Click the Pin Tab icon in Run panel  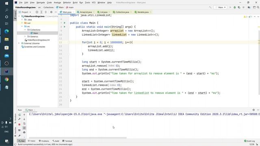(19, 136)
